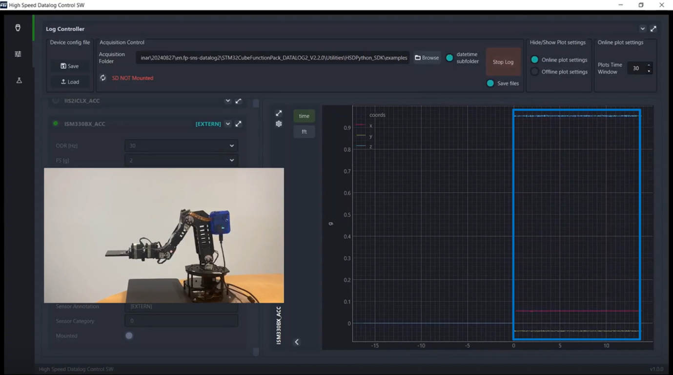Click Browse to choose acquisition folder
The width and height of the screenshot is (673, 375).
click(427, 58)
